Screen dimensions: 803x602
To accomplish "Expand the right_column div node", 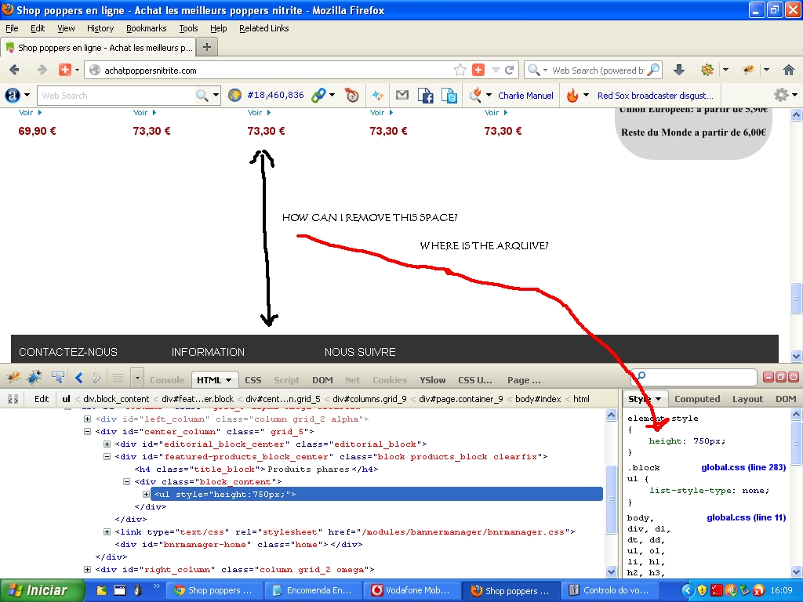I will tap(88, 569).
